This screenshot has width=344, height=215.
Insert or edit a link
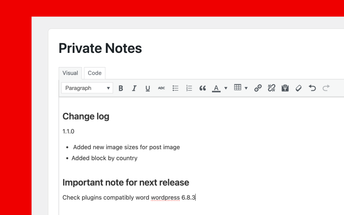click(258, 88)
